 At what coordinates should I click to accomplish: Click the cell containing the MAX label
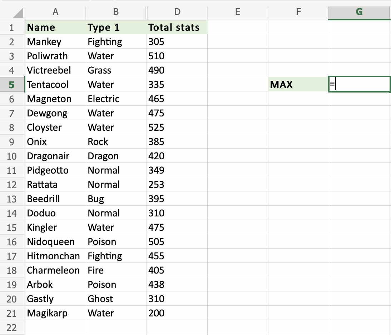coord(298,84)
